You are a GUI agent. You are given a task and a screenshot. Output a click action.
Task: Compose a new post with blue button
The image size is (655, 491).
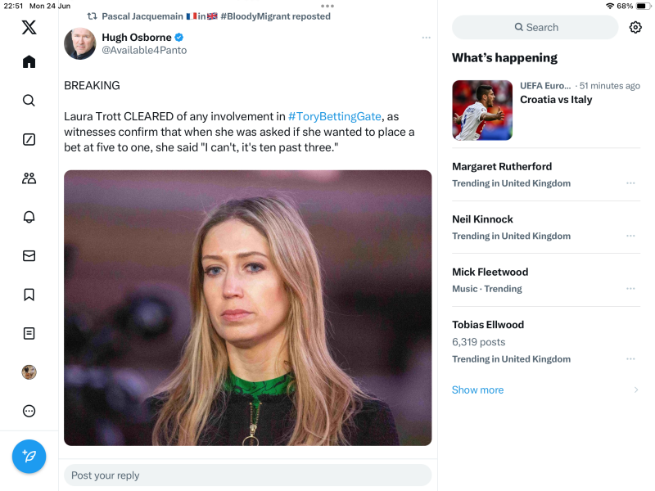[x=29, y=456]
